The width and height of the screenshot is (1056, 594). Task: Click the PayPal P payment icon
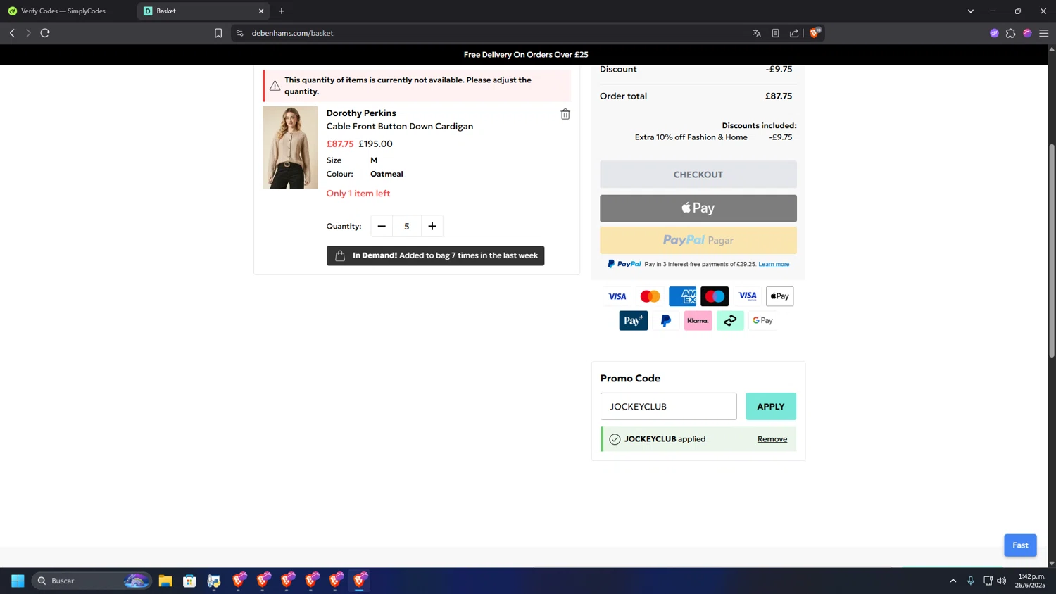tap(665, 321)
